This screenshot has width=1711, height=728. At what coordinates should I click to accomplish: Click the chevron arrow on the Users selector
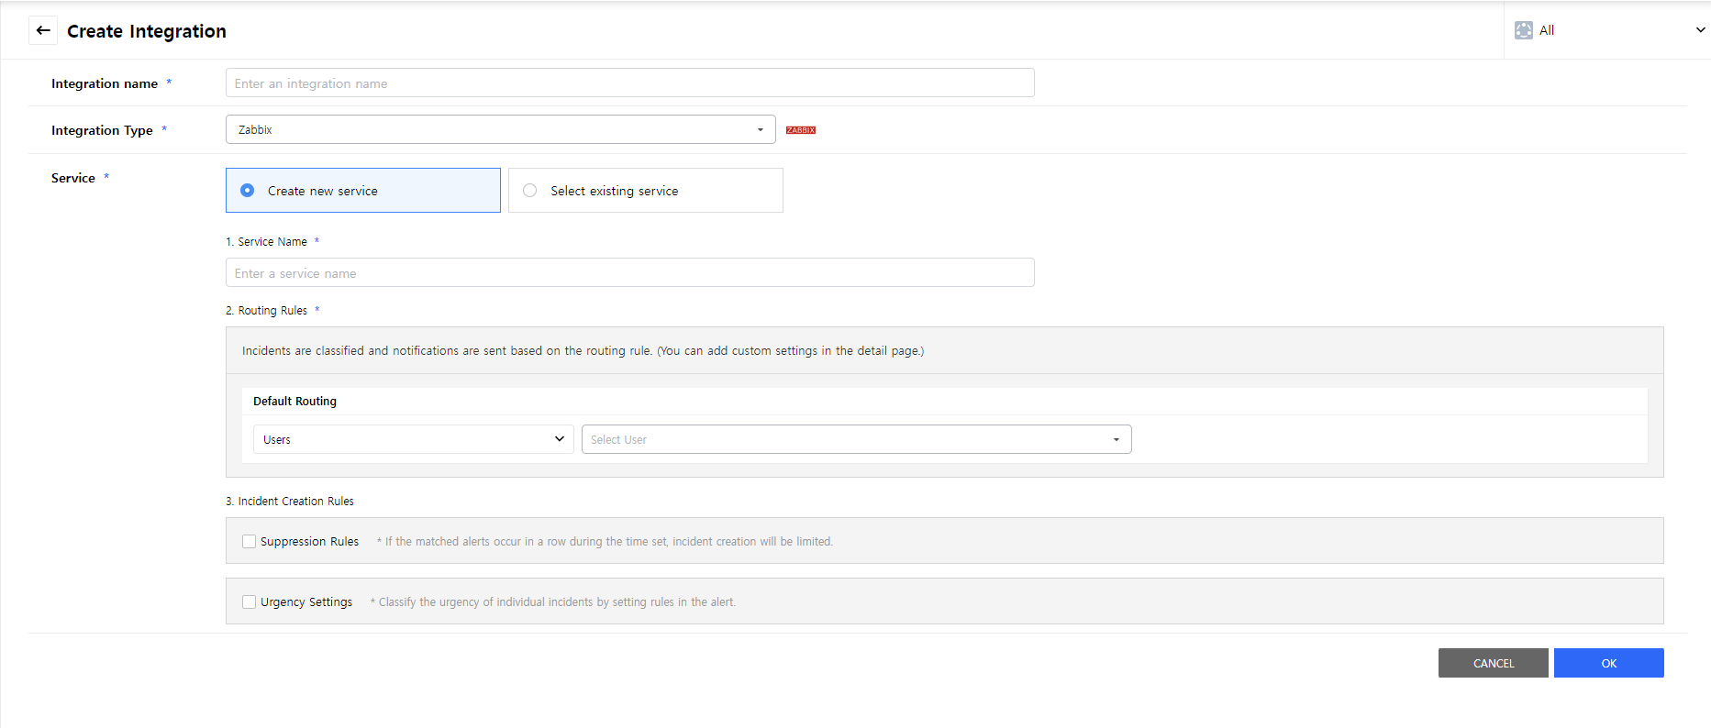coord(559,439)
